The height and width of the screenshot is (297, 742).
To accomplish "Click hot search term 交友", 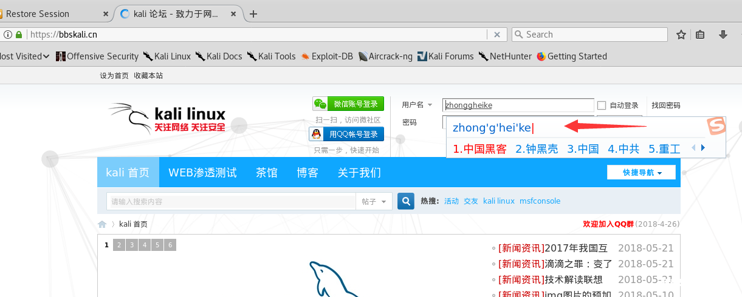I will click(471, 201).
